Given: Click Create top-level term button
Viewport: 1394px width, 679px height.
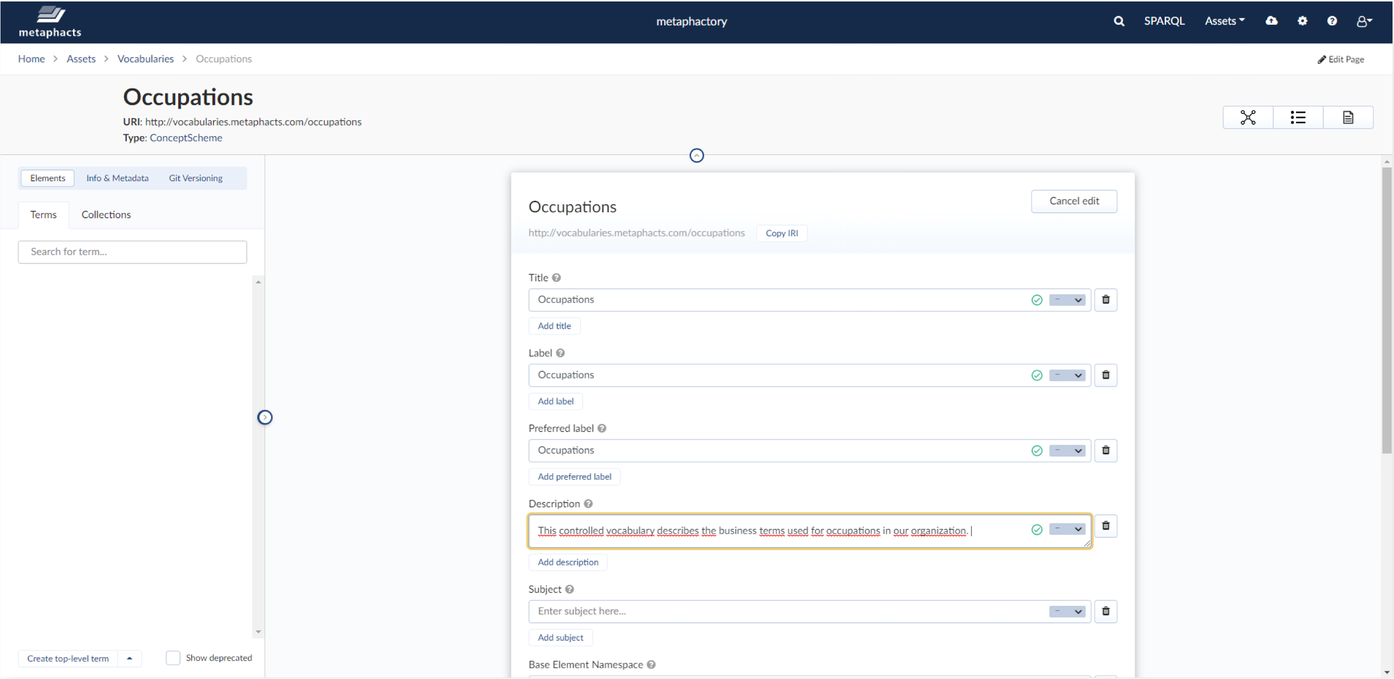Looking at the screenshot, I should click(68, 659).
